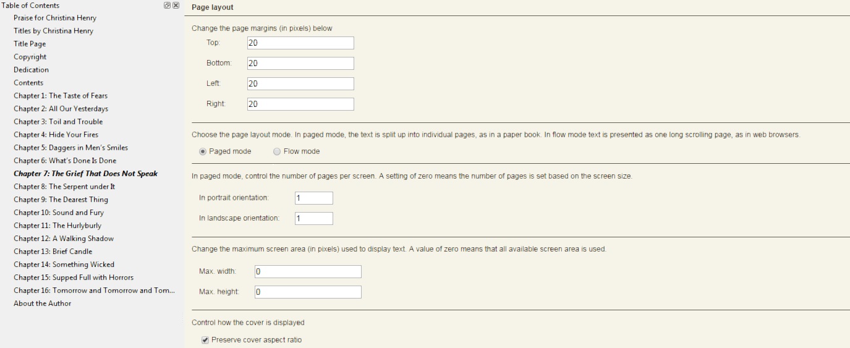Screen dimensions: 850x348
Task: Select Chapter 13: Brief Candle
Action: (53, 252)
